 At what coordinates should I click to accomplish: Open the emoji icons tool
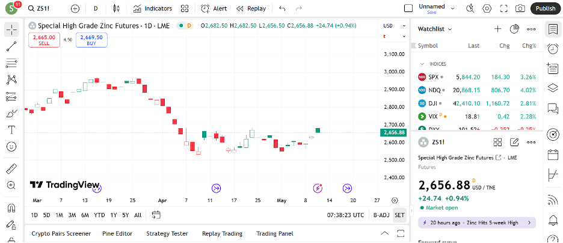pos(11,146)
